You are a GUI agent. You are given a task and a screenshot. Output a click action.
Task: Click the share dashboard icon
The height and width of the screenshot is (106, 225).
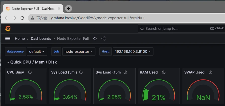coord(103,38)
